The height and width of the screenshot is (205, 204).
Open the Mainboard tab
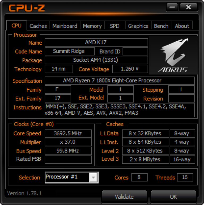tap(65, 26)
